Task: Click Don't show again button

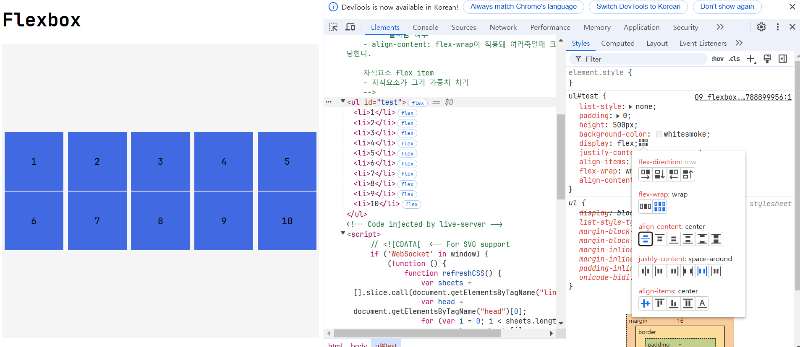Action: (727, 7)
